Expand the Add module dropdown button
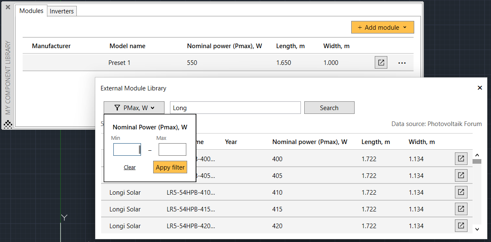Viewport: 491px width, 242px height. [383, 28]
